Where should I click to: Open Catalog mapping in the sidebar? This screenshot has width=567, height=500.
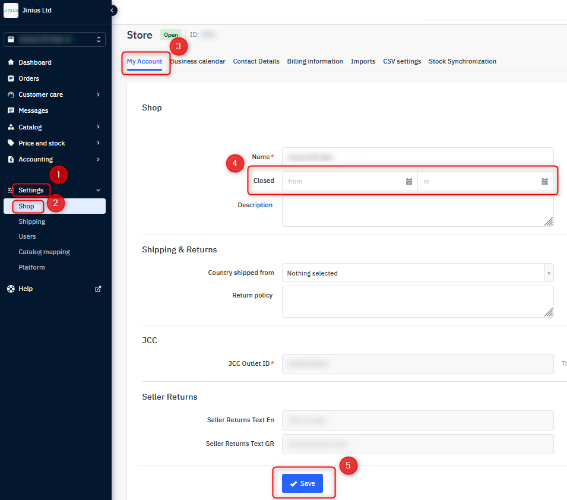coord(44,252)
